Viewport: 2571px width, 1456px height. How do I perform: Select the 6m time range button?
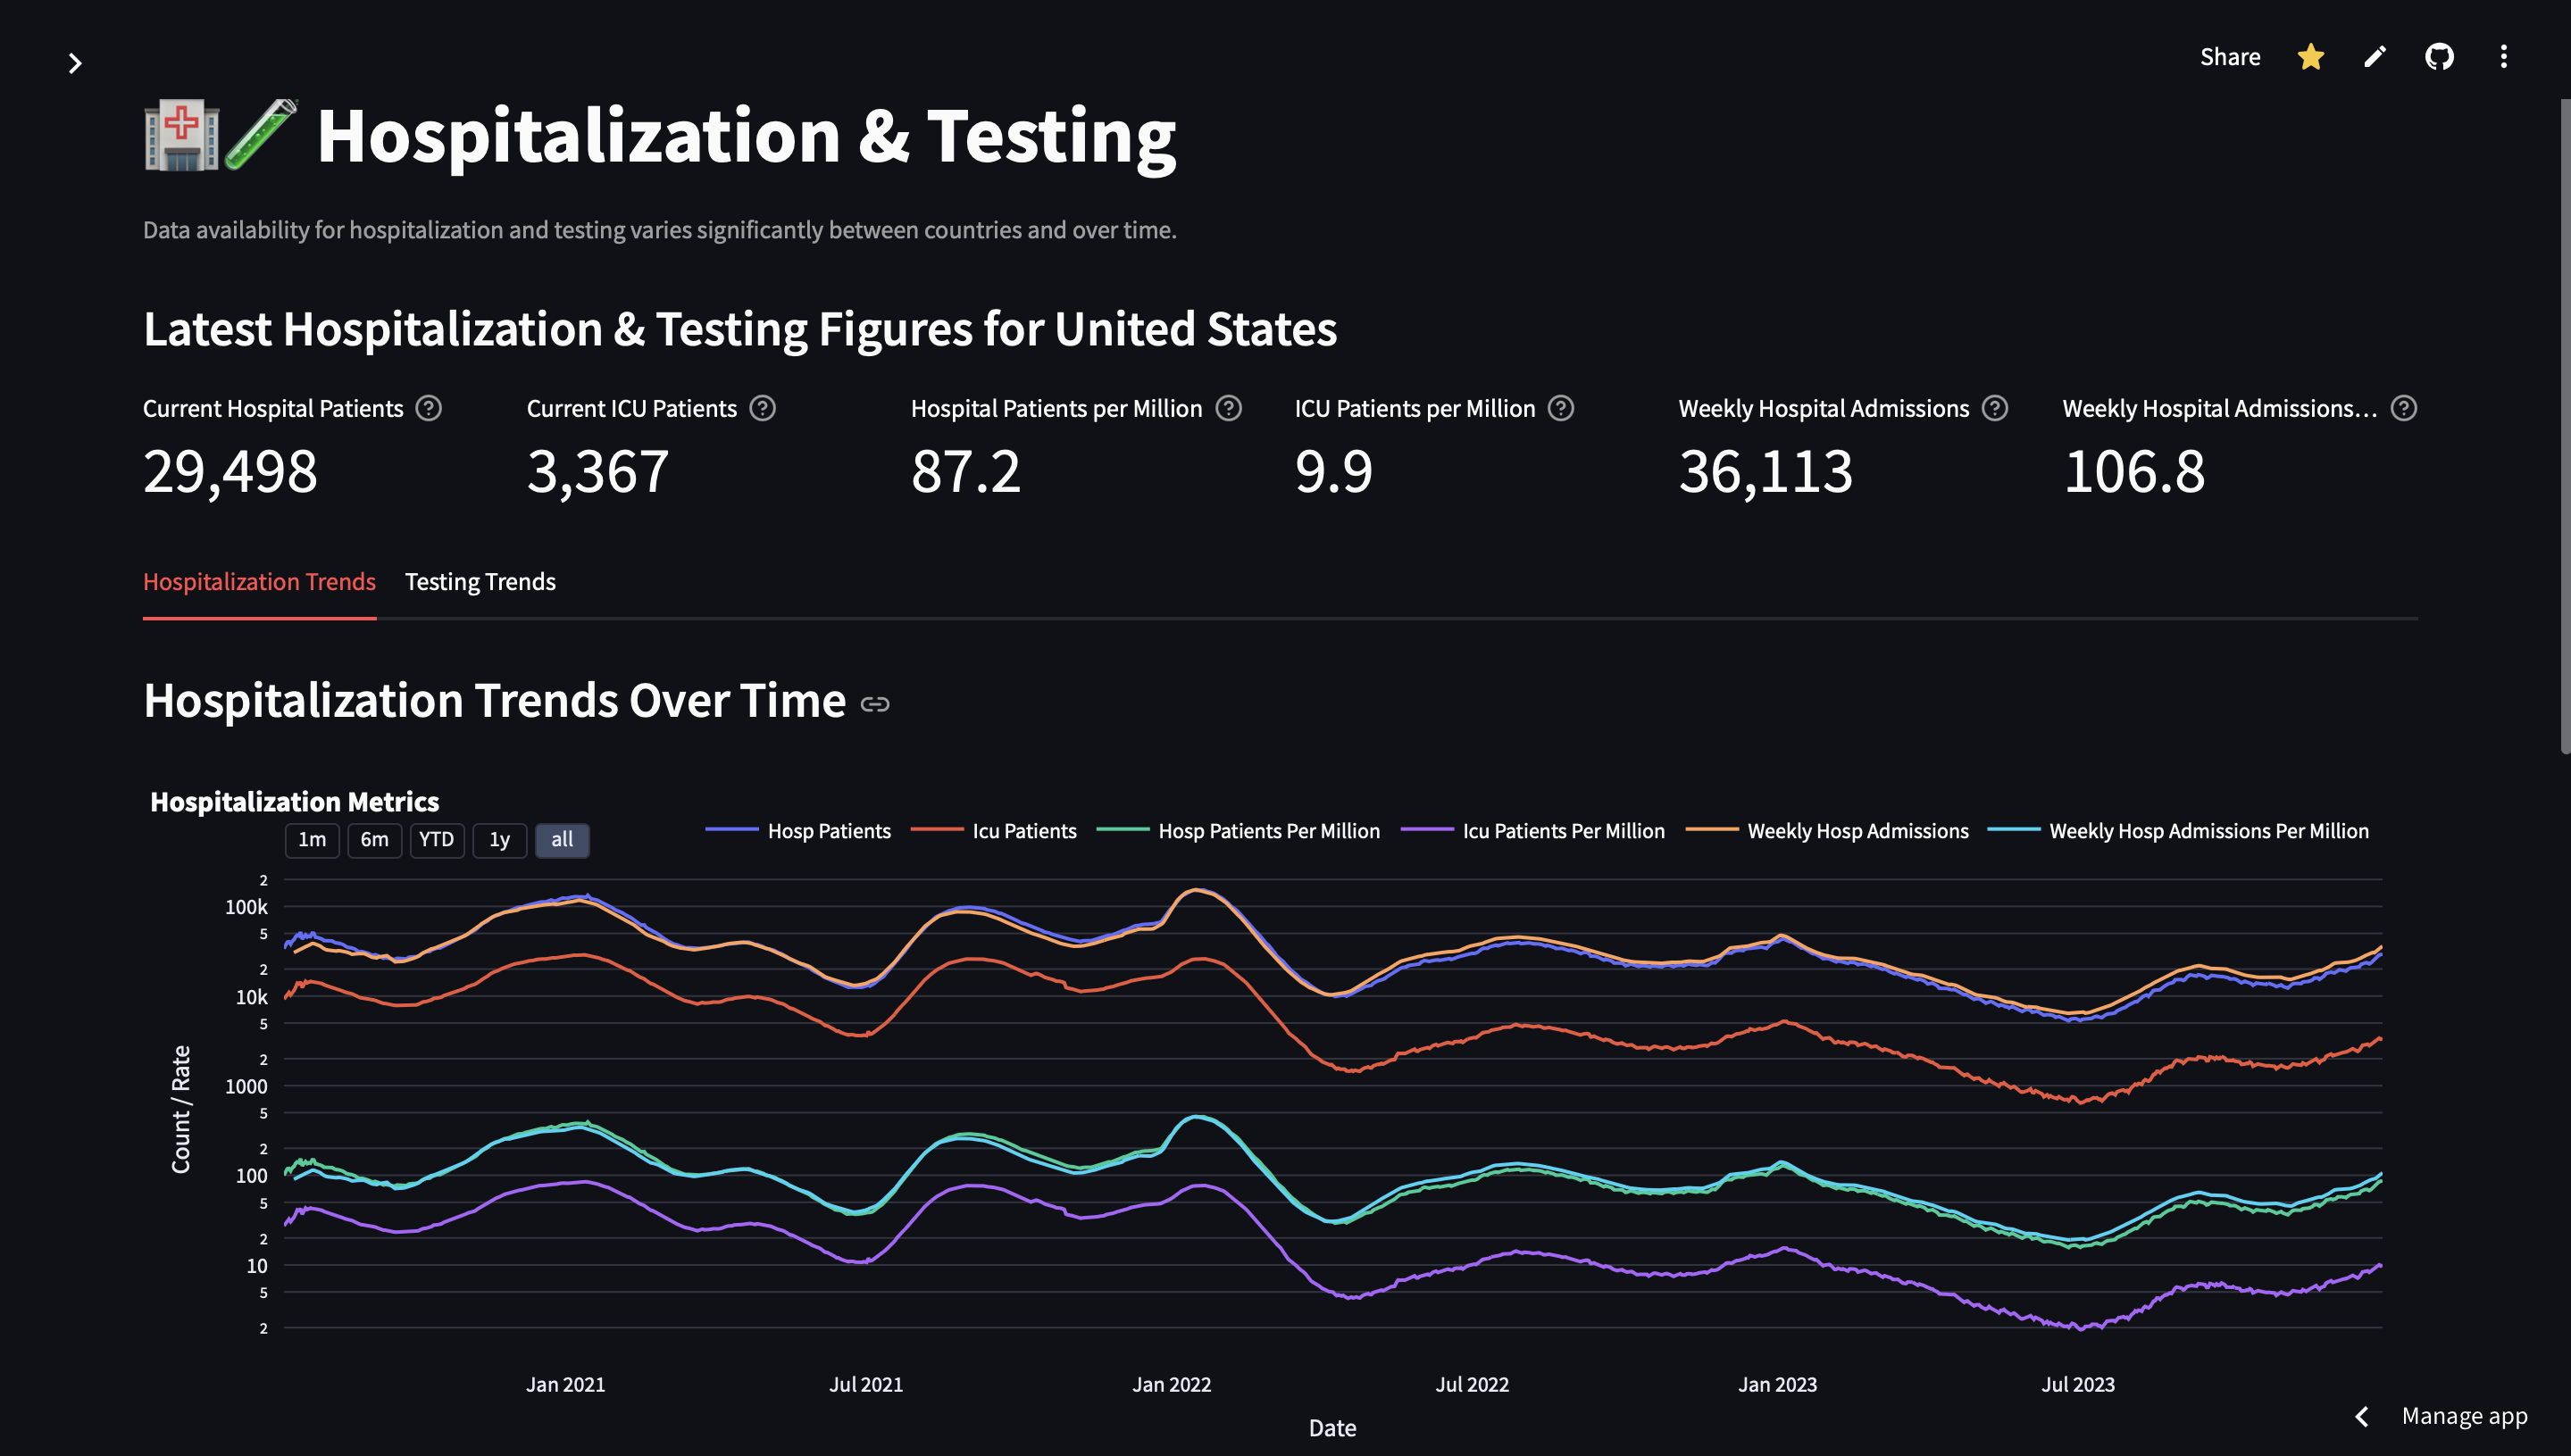374,840
